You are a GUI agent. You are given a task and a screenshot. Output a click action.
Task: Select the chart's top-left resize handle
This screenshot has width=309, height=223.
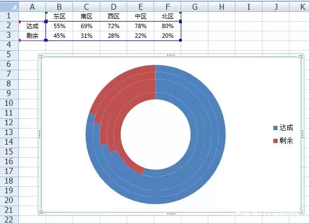pos(41,57)
